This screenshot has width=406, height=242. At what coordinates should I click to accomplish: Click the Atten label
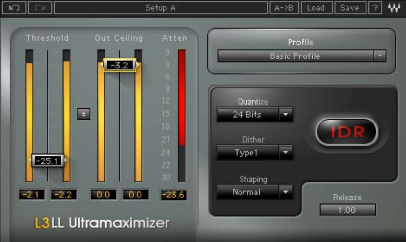[175, 38]
